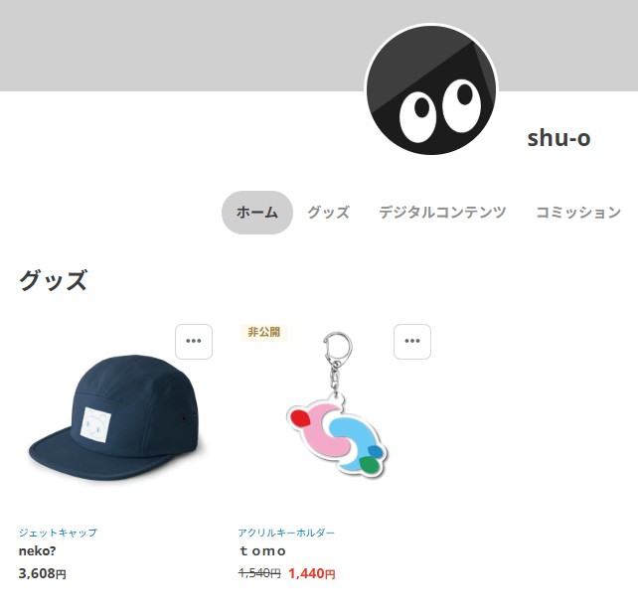Go to the コミッション tab
The height and width of the screenshot is (614, 638).
[x=578, y=213]
